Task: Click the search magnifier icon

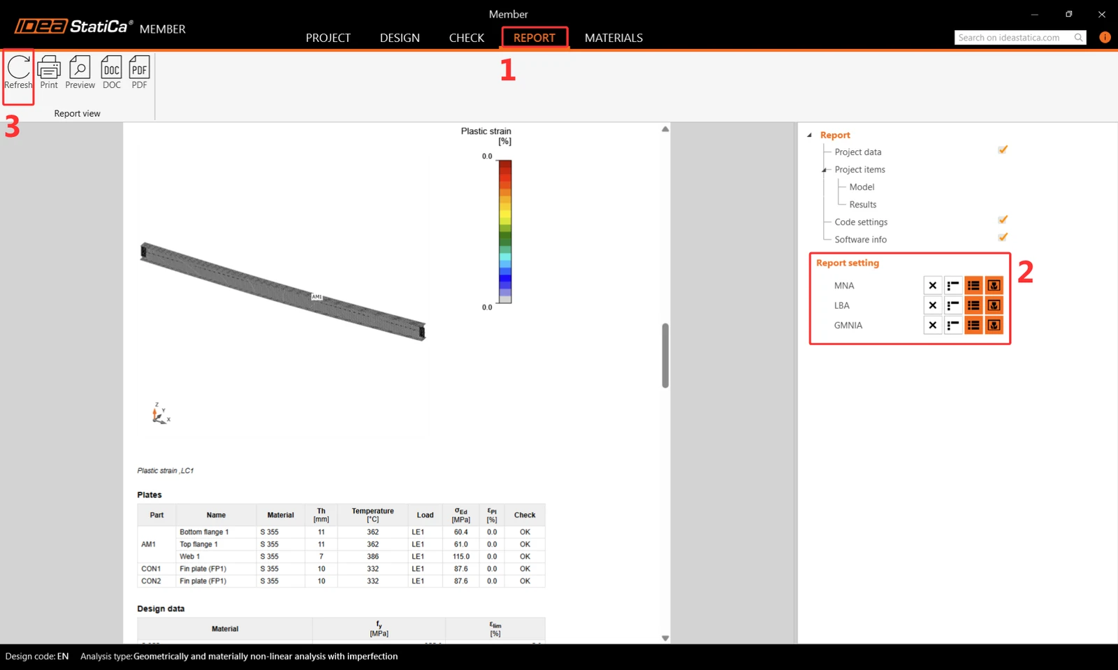Action: [x=1079, y=38]
